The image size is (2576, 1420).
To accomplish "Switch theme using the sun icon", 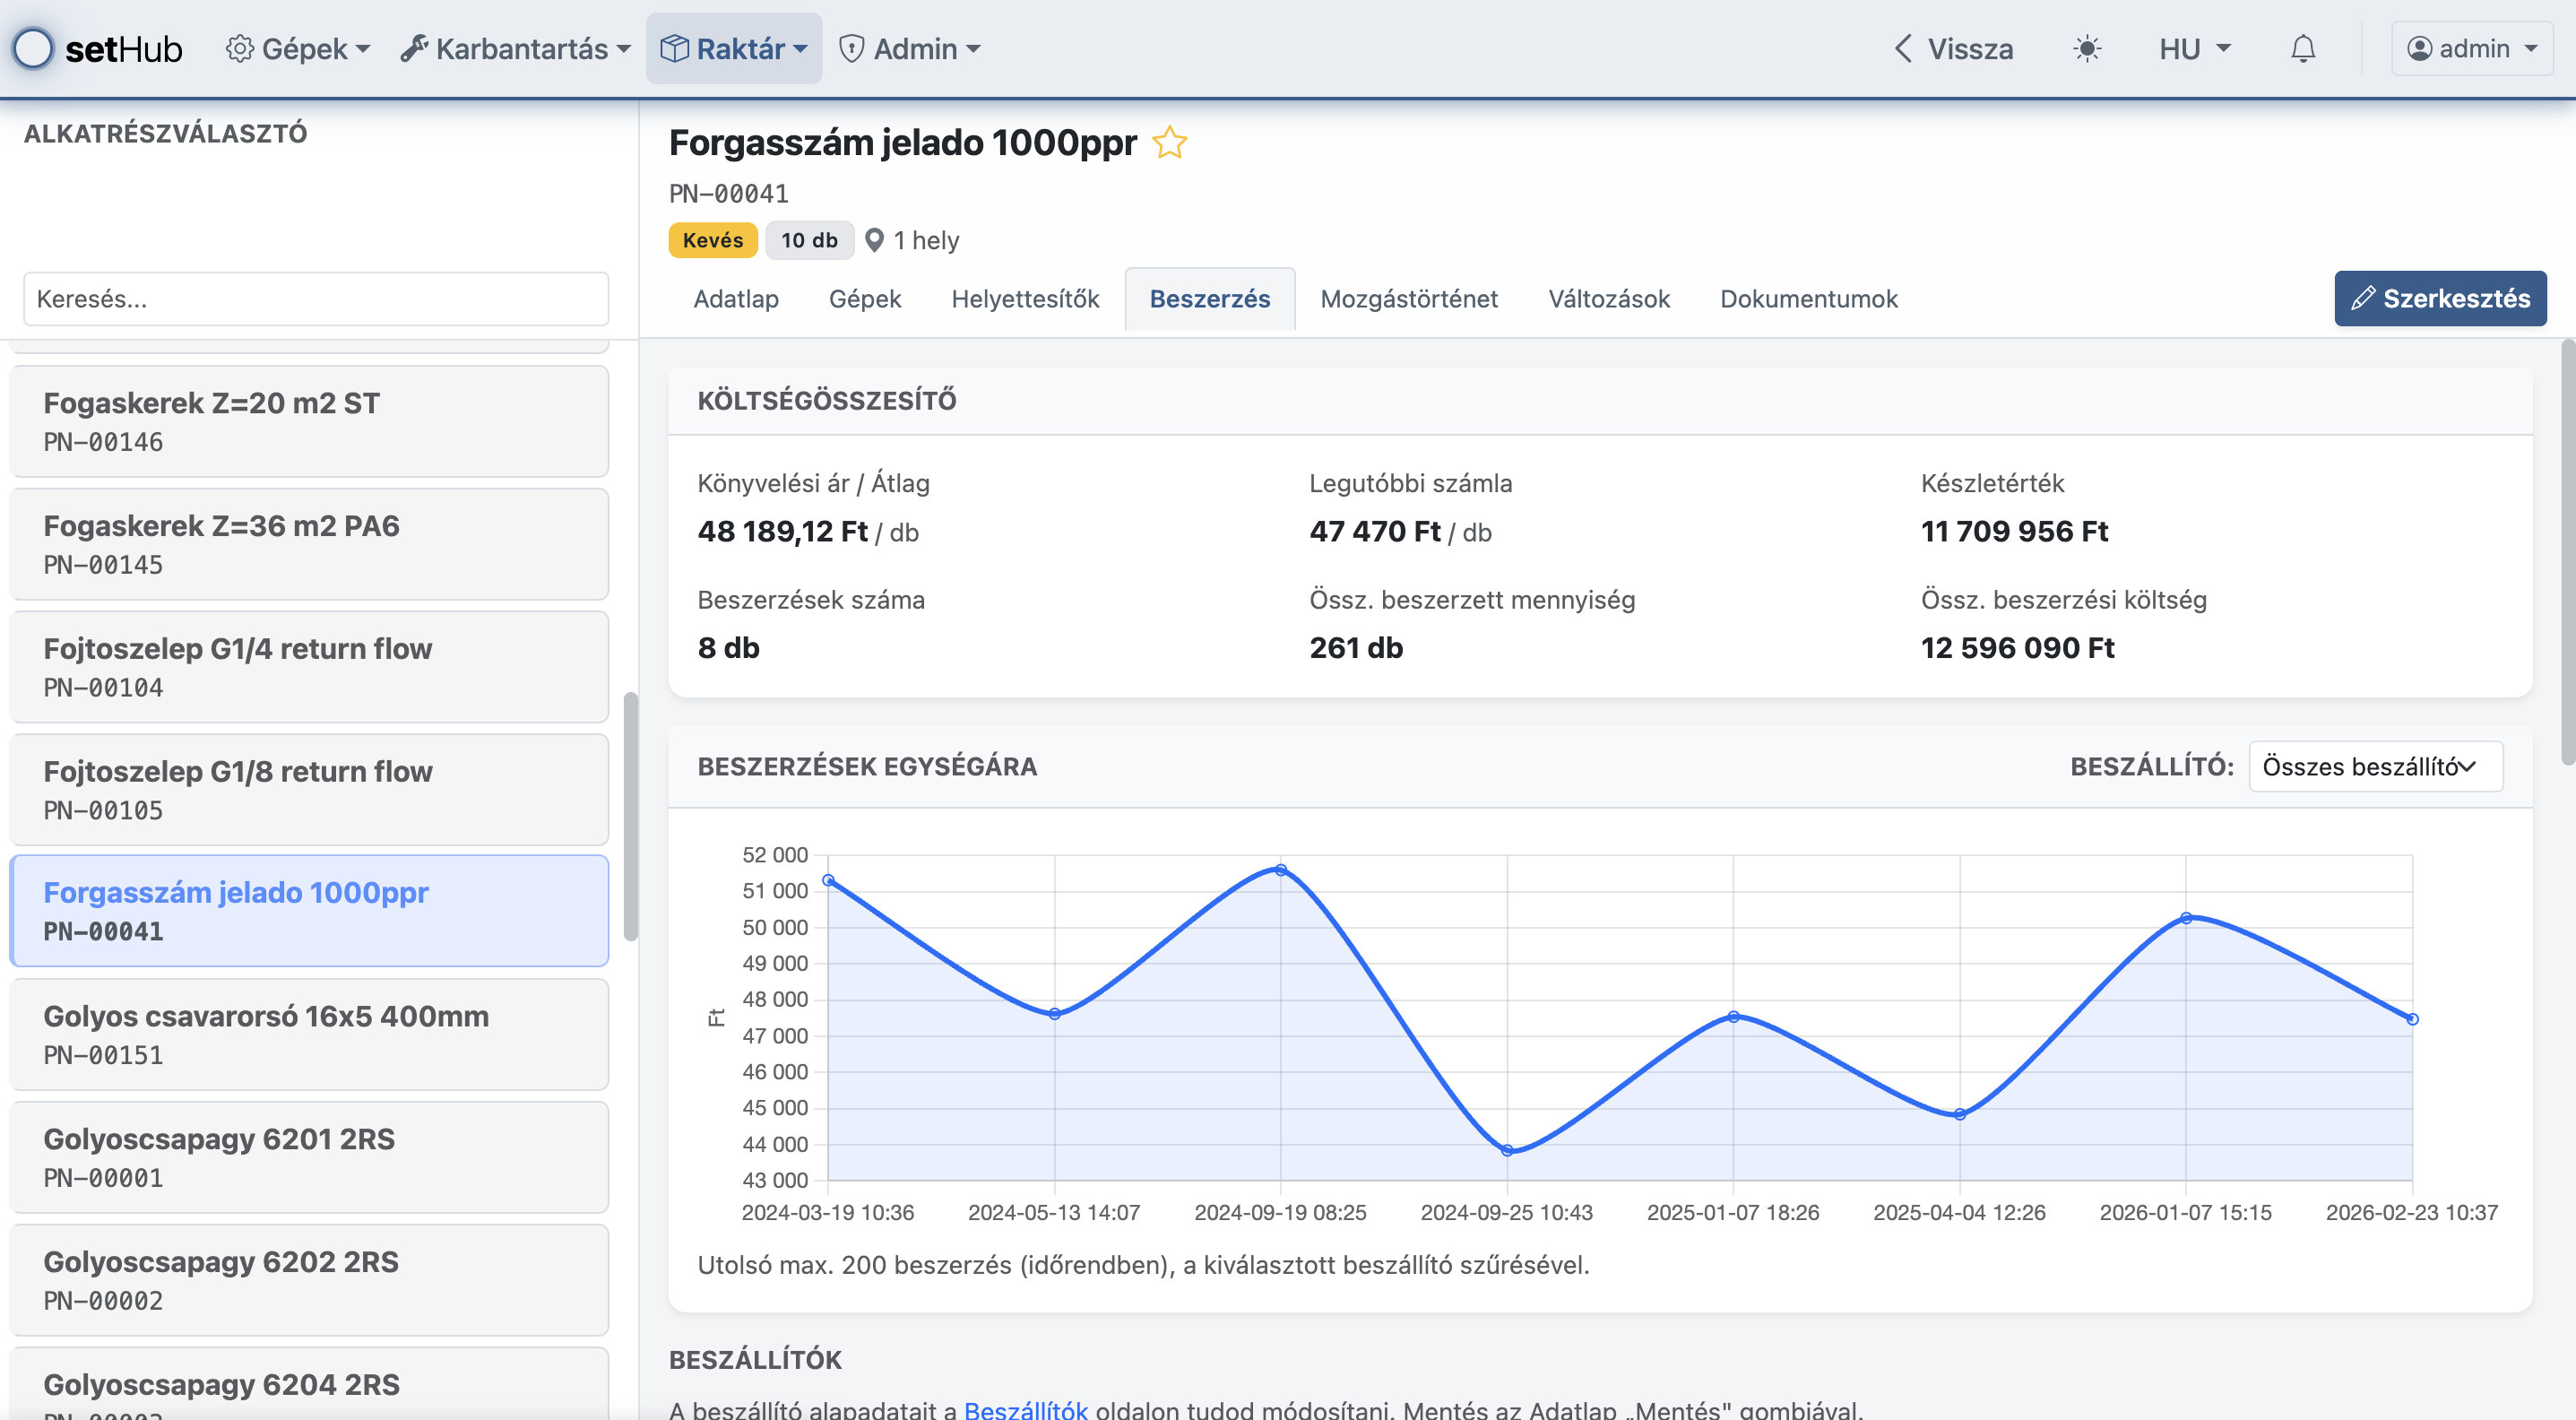I will 2086,48.
